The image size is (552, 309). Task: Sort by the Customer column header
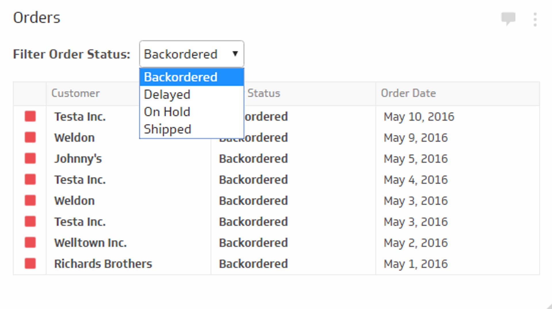[75, 93]
